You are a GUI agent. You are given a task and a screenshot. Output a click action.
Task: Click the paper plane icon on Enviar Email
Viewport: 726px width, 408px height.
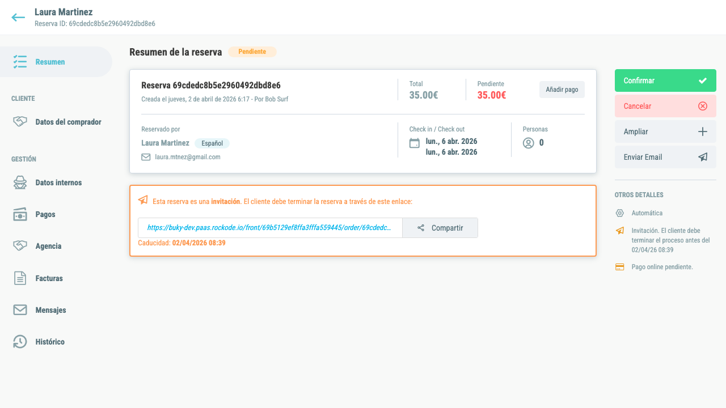(703, 157)
